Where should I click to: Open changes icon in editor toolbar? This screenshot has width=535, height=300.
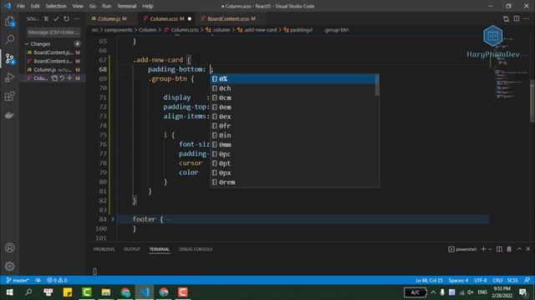[506, 18]
